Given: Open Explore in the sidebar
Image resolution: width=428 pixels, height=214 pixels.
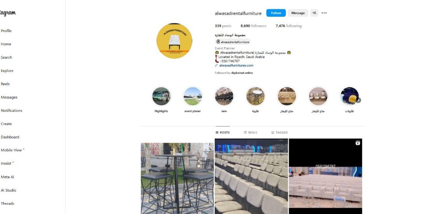Looking at the screenshot, I should pos(7,71).
